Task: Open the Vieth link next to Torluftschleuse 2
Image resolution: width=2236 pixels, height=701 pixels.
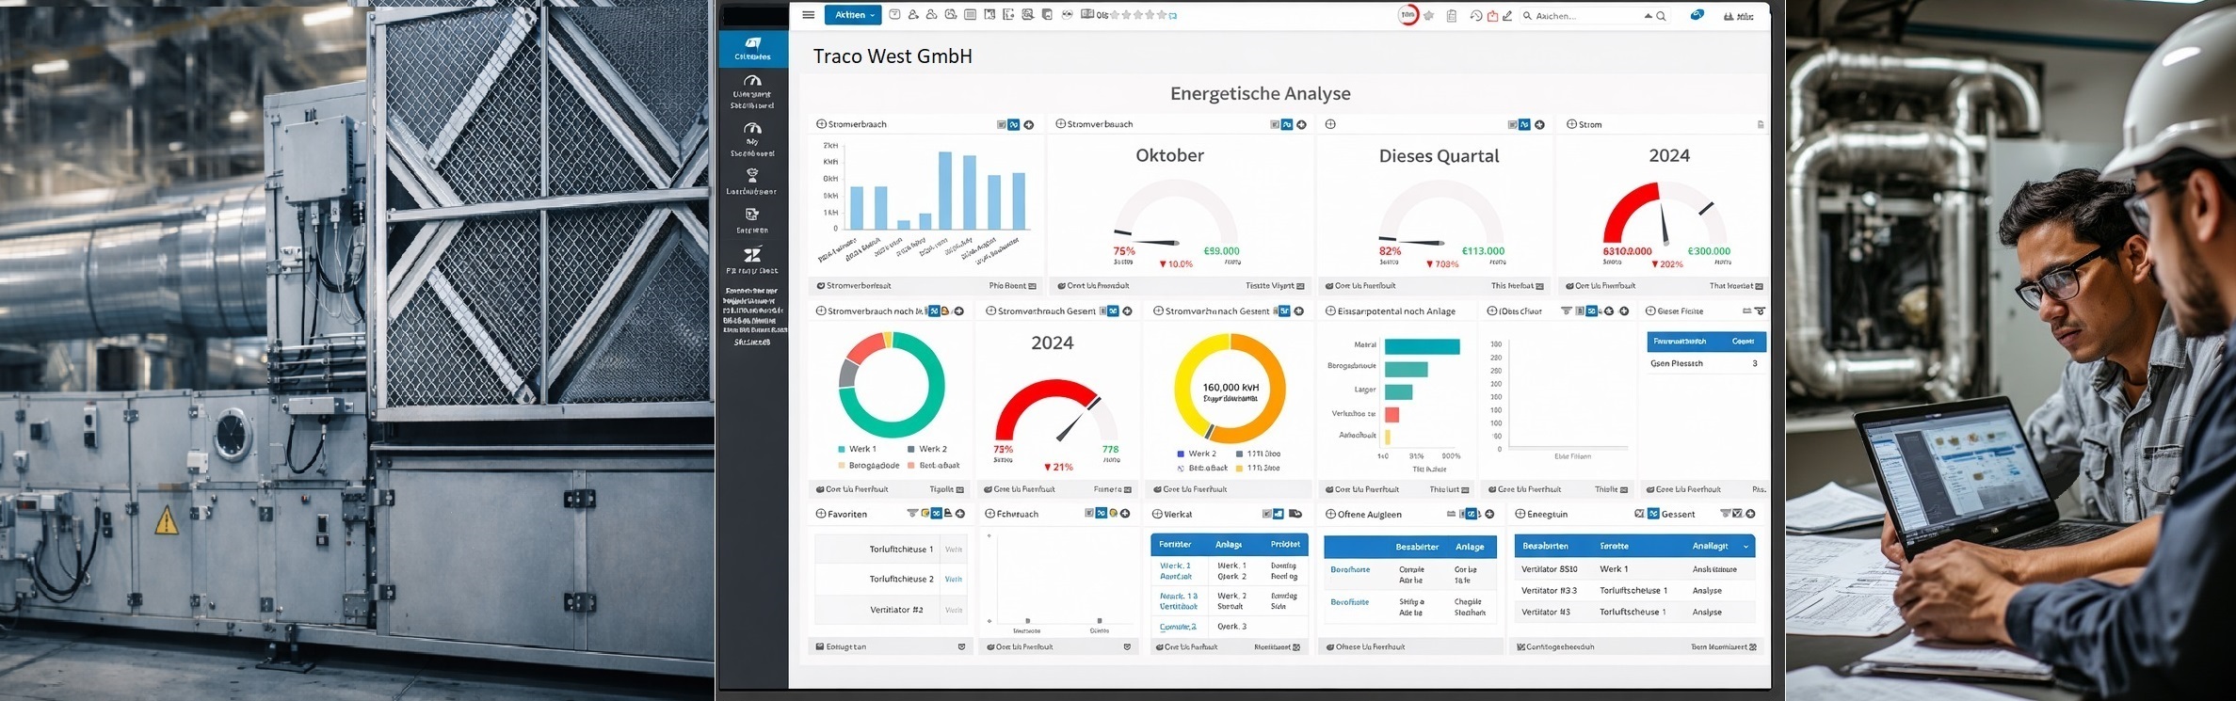Action: coord(954,580)
